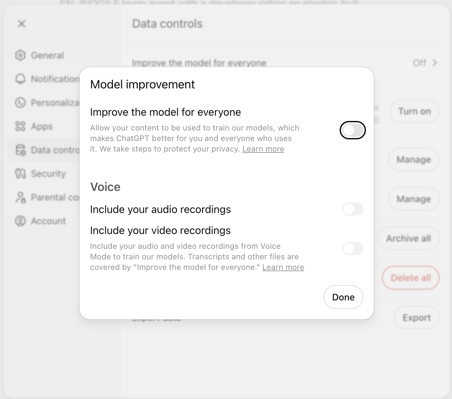
Task: Select the General settings gear icon
Action: 20,55
